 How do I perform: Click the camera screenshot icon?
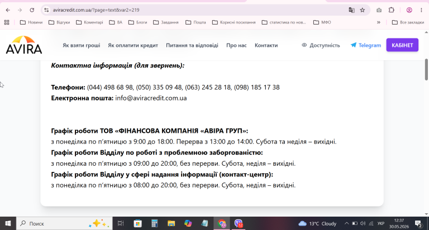point(379,10)
